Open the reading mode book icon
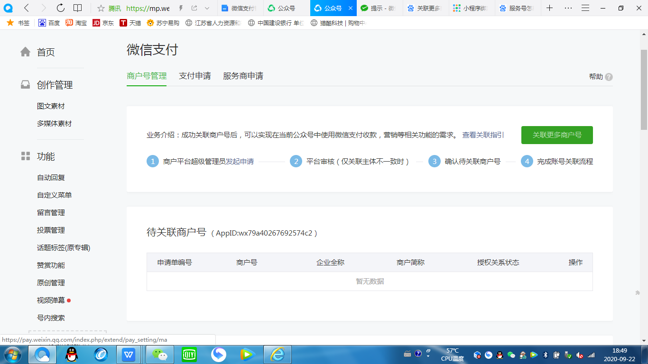 pyautogui.click(x=78, y=8)
